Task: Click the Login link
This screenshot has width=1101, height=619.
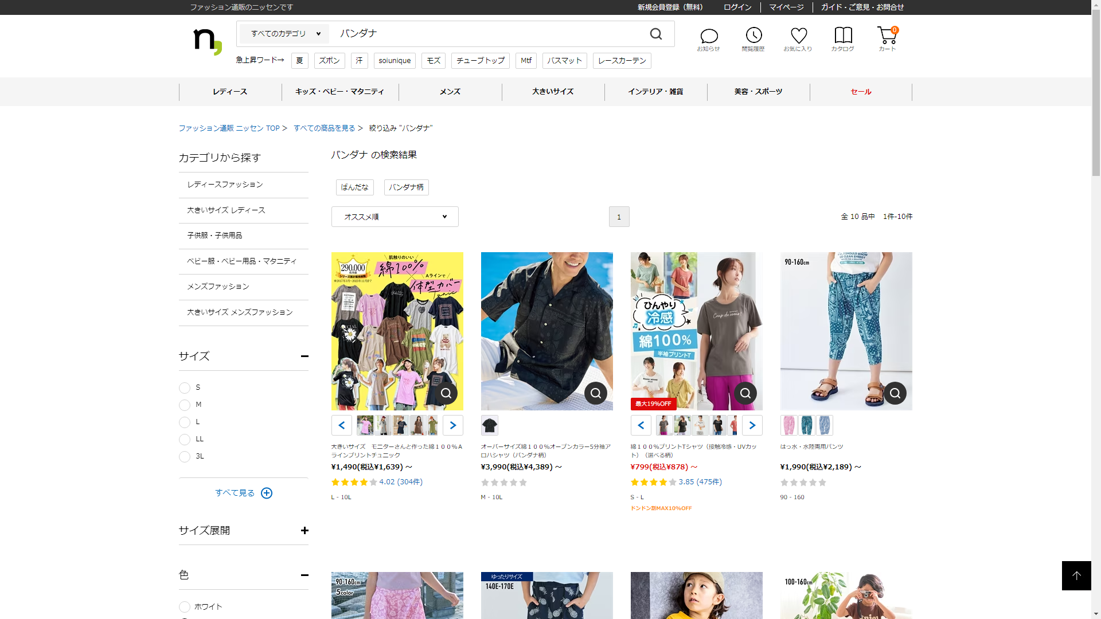Action: (737, 7)
